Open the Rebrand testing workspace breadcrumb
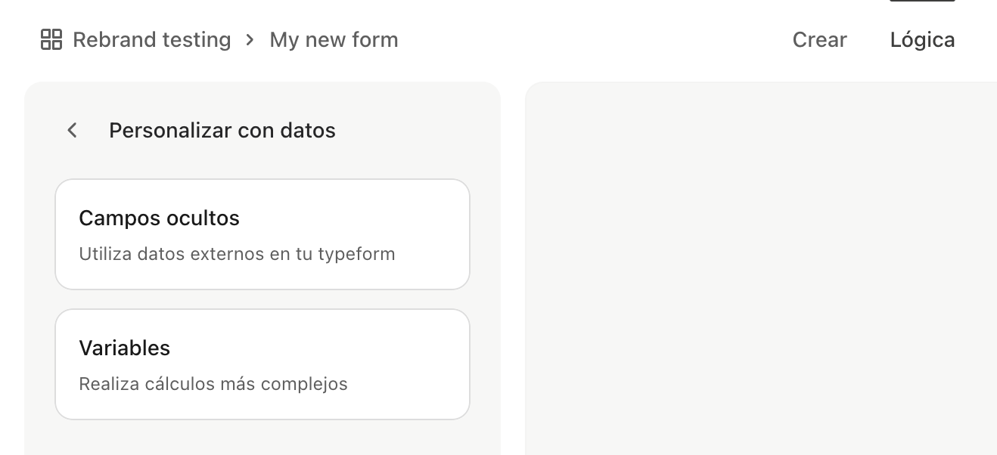The image size is (997, 455). click(151, 39)
